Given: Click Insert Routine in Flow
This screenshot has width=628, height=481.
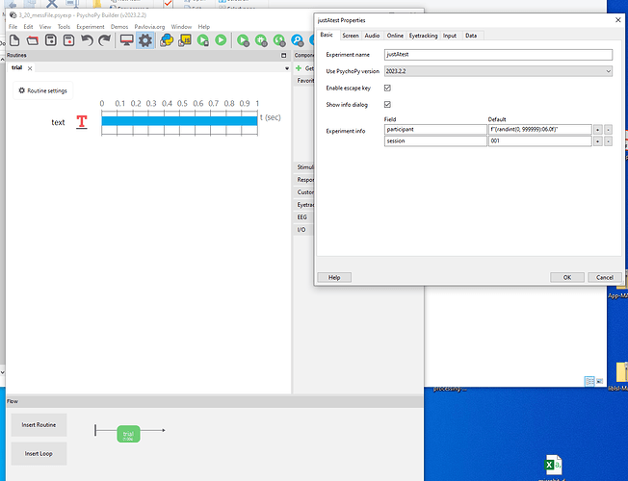Looking at the screenshot, I should 39,425.
